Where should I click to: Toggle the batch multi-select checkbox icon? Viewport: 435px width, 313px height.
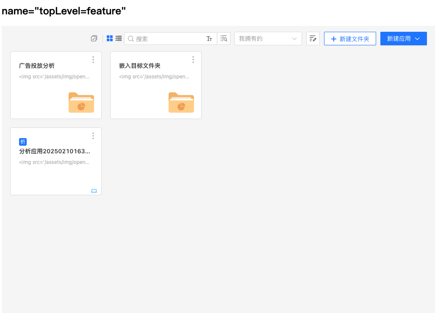pos(94,39)
